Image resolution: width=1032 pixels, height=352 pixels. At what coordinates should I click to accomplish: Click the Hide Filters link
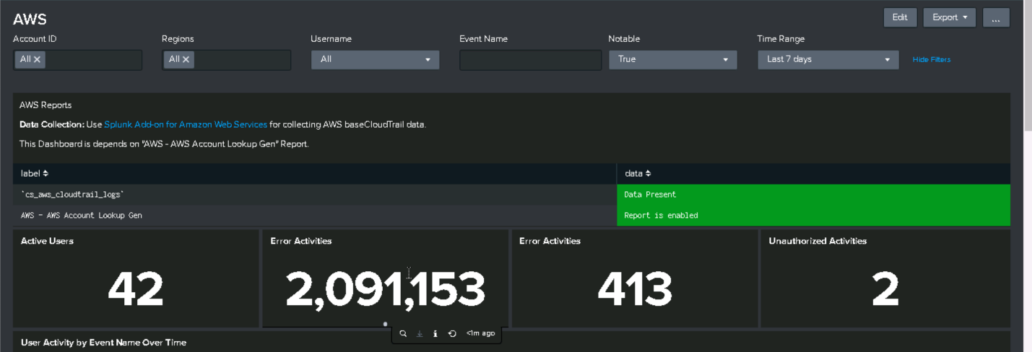932,60
